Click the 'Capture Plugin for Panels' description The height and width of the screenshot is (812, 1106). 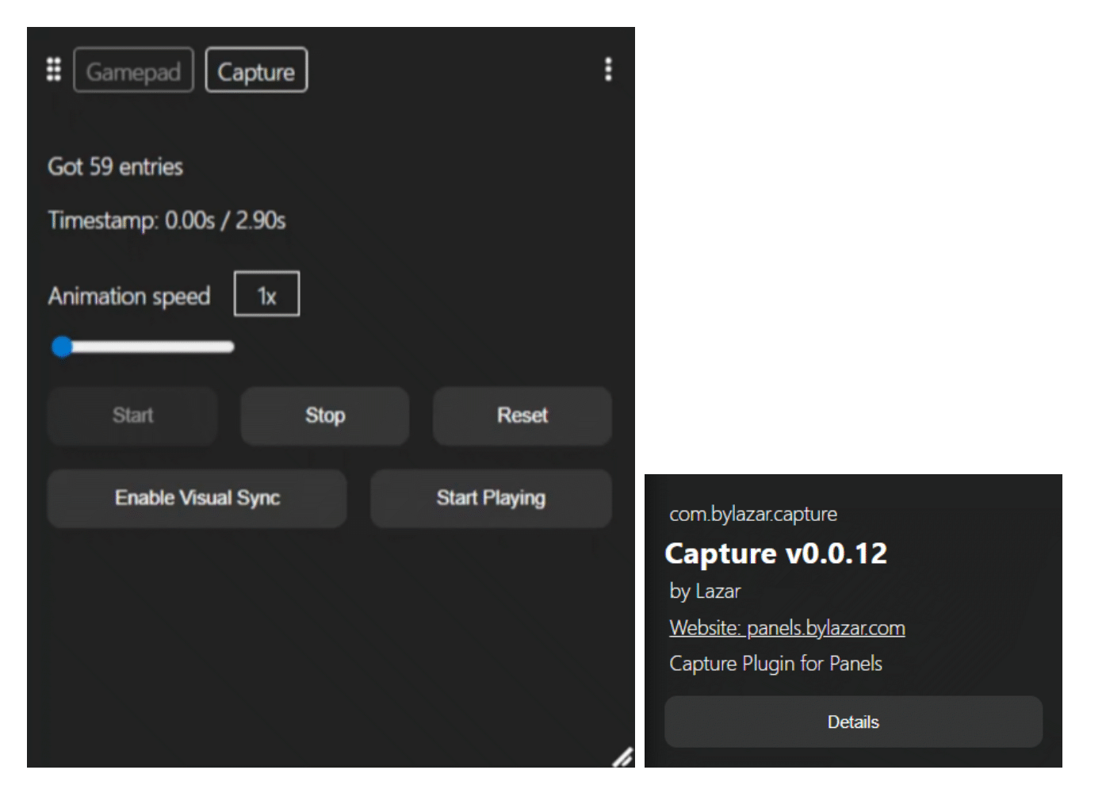coord(775,664)
